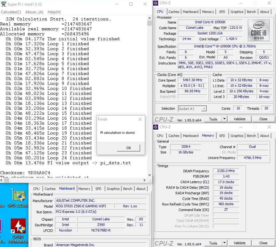The width and height of the screenshot is (276, 247).
Task: Select CPU tab in the Mainboard CPU-Z window
Action: pos(36,189)
